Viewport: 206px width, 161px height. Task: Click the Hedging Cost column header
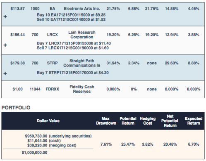coord(148,121)
